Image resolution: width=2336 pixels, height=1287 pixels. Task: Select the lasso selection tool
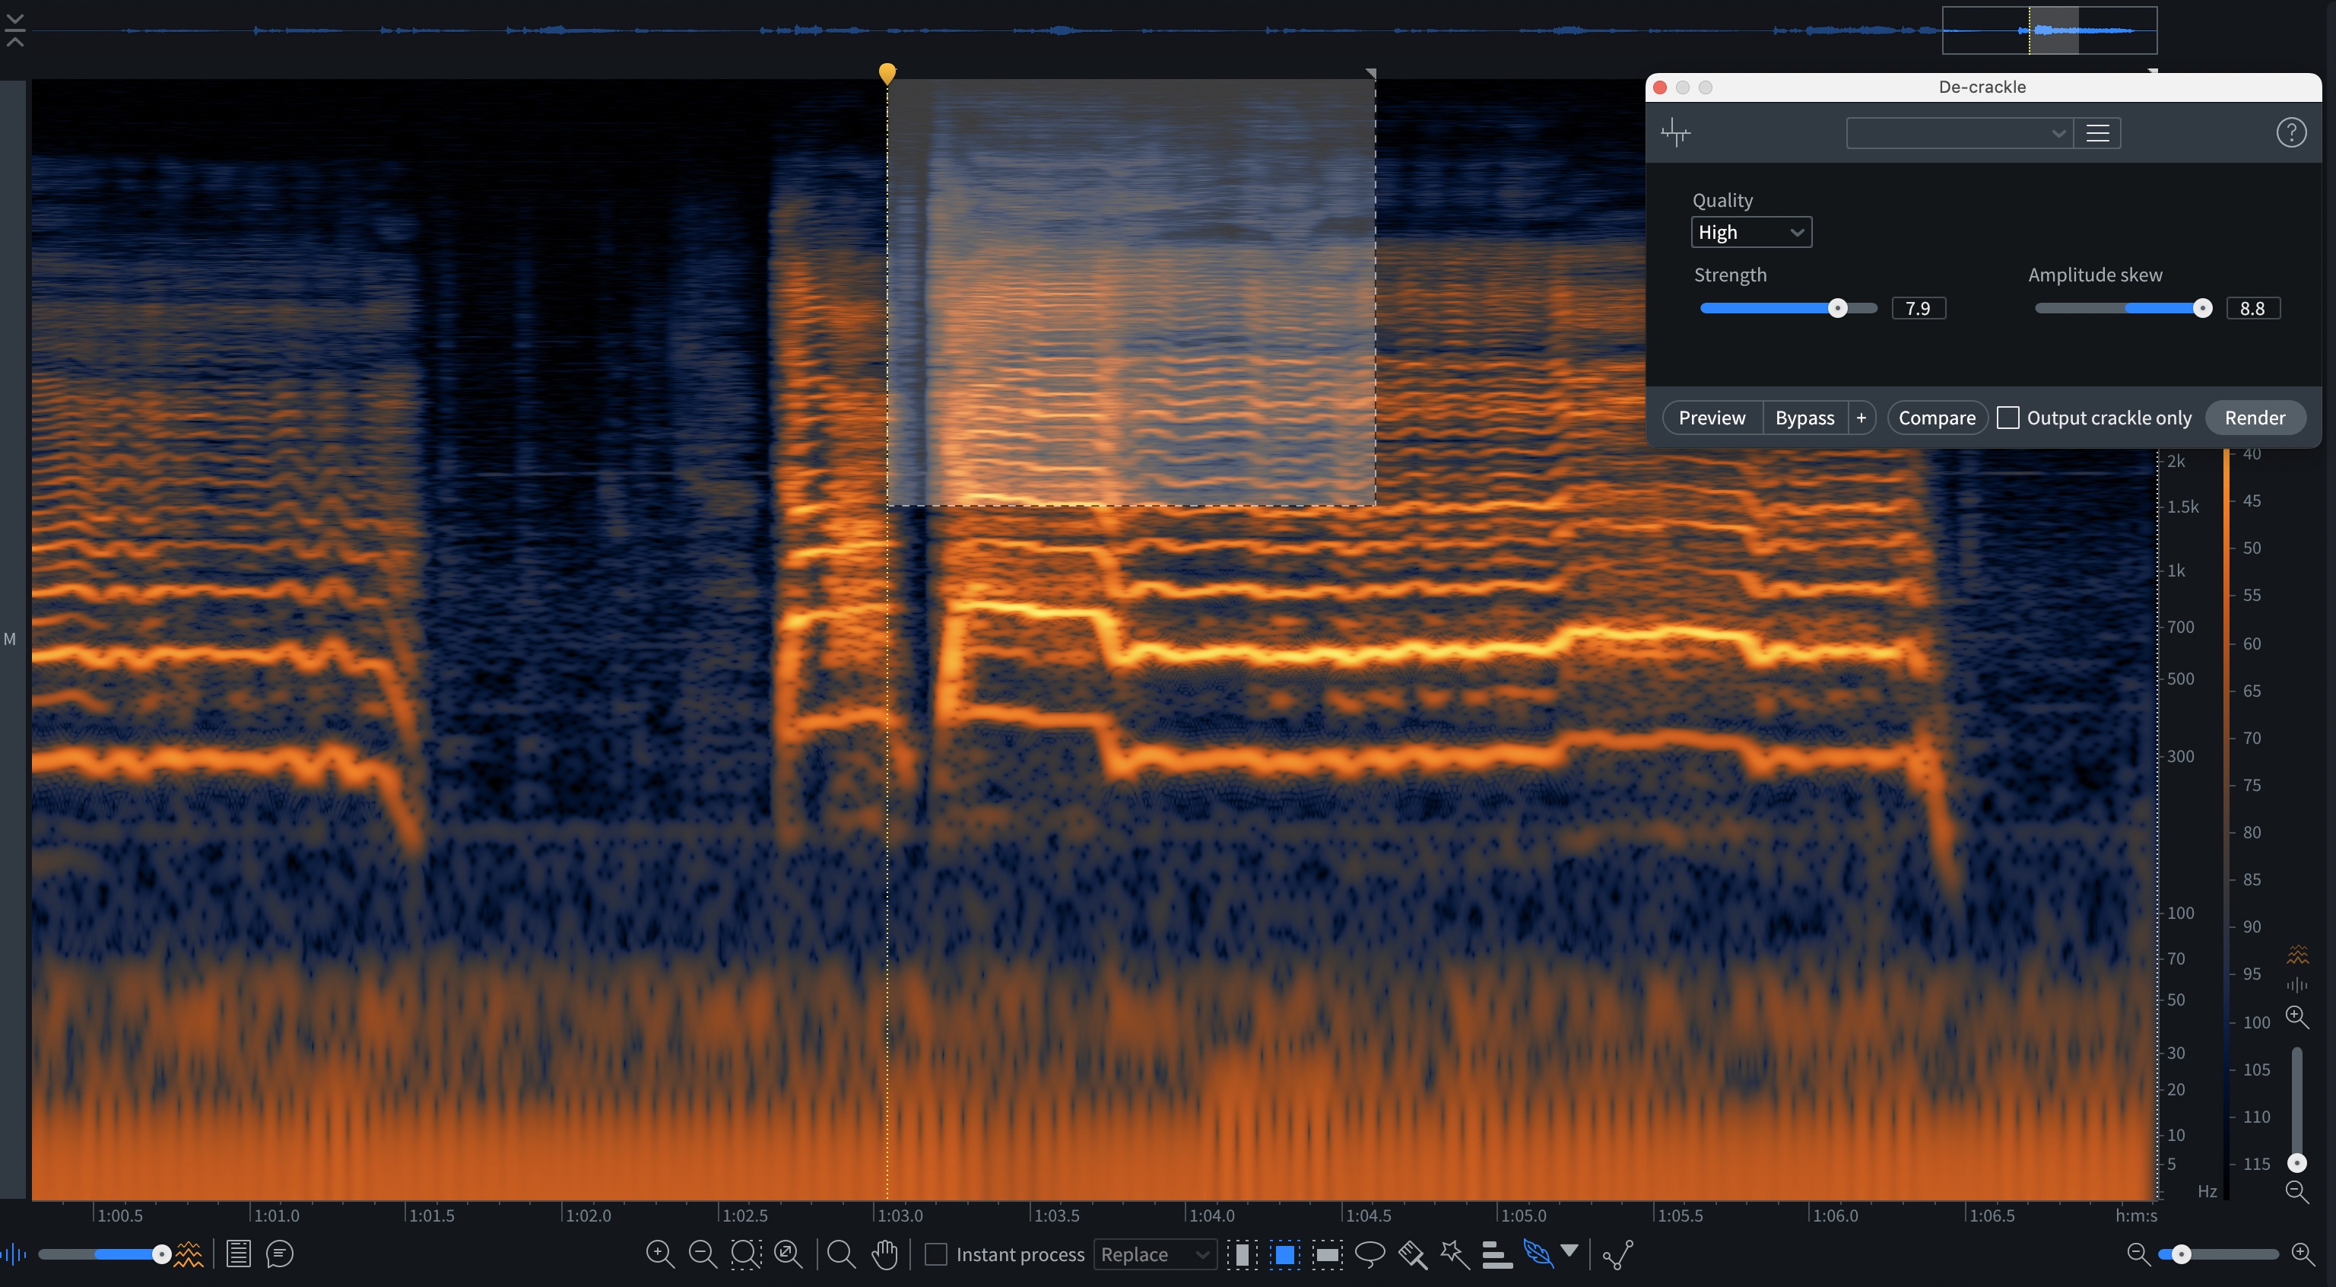(x=1363, y=1255)
